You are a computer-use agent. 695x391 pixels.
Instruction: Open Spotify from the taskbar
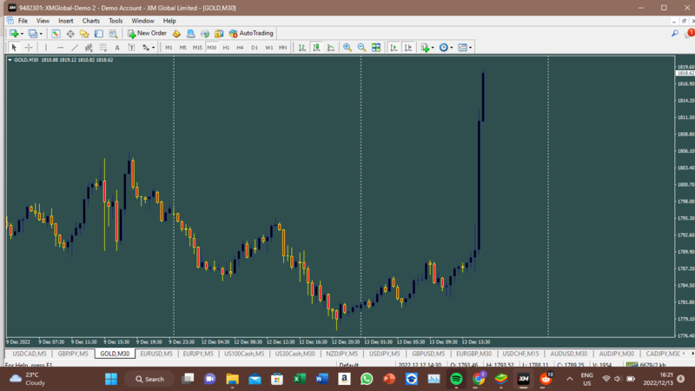[456, 379]
